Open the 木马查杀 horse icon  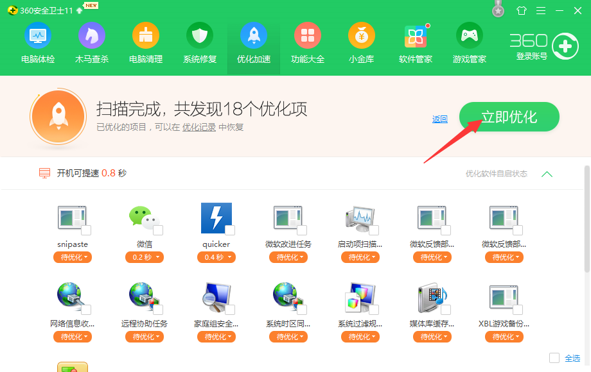(x=92, y=36)
